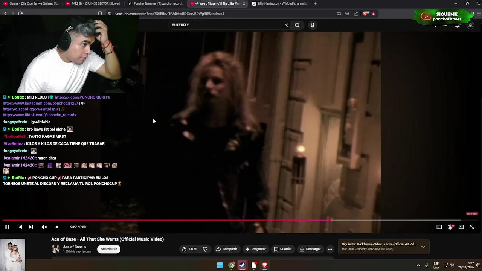Click the taskbar microphone tray icon
This screenshot has width=482, height=271.
(427, 265)
